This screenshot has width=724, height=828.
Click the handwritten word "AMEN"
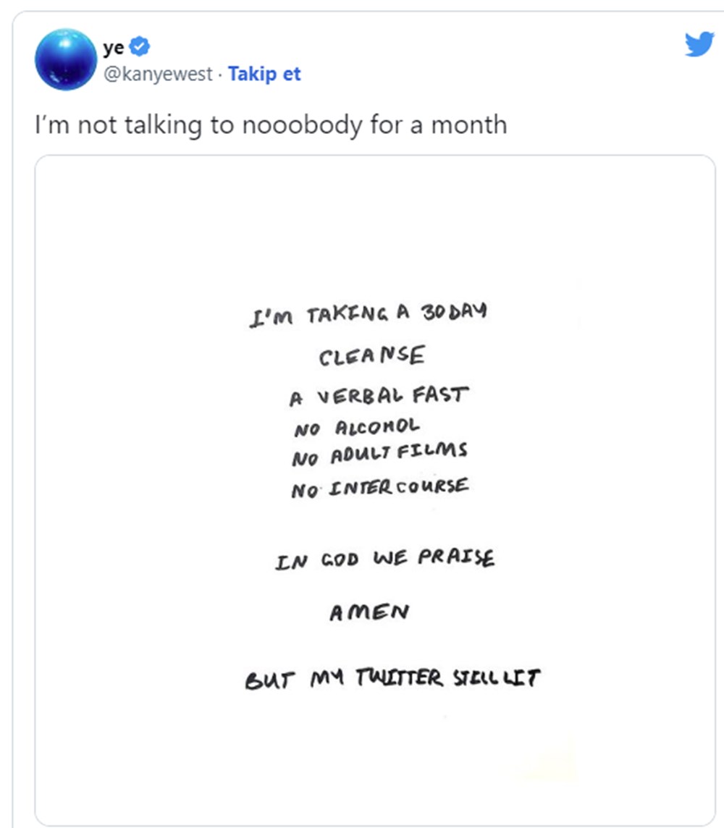click(369, 613)
